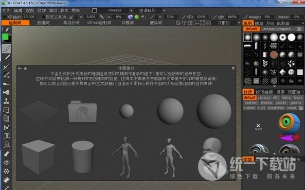Toggle the checkbox before Always dropdown
The image size is (305, 190).
95,10
